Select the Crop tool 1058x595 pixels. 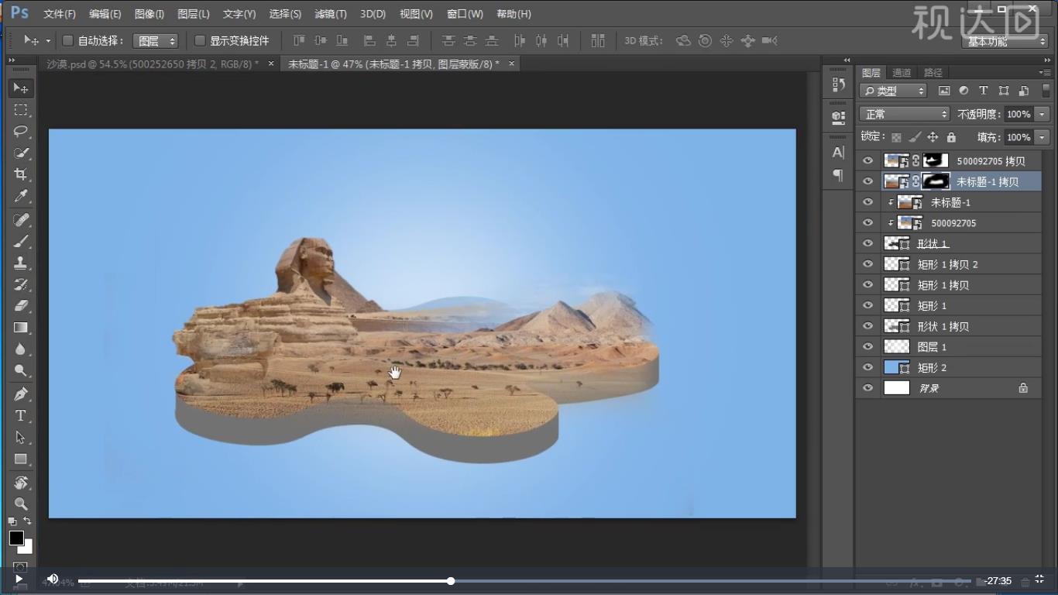[x=21, y=174]
